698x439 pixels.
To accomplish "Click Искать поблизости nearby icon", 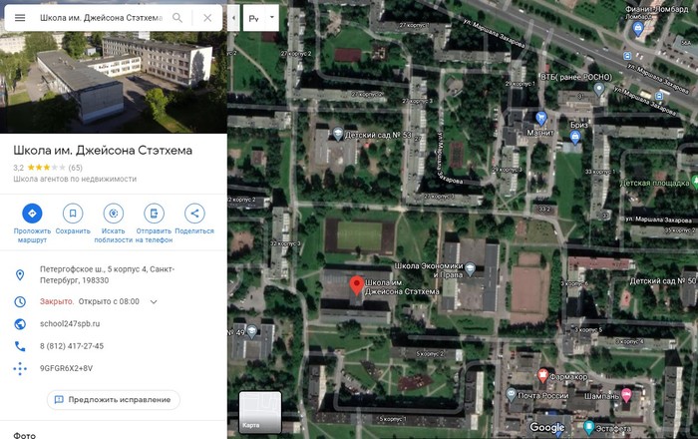I will [113, 214].
